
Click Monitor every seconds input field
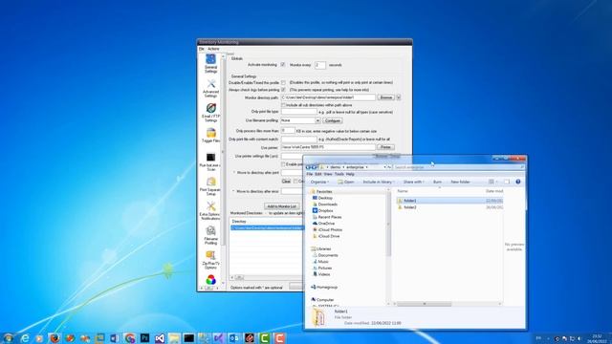pyautogui.click(x=319, y=65)
